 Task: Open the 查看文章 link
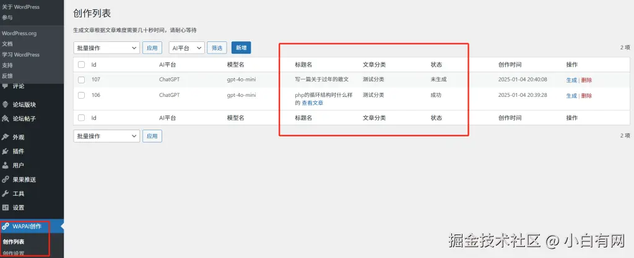pyautogui.click(x=313, y=103)
